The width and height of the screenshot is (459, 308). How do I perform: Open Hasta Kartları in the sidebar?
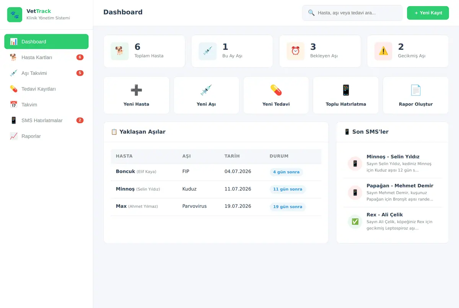[x=46, y=57]
